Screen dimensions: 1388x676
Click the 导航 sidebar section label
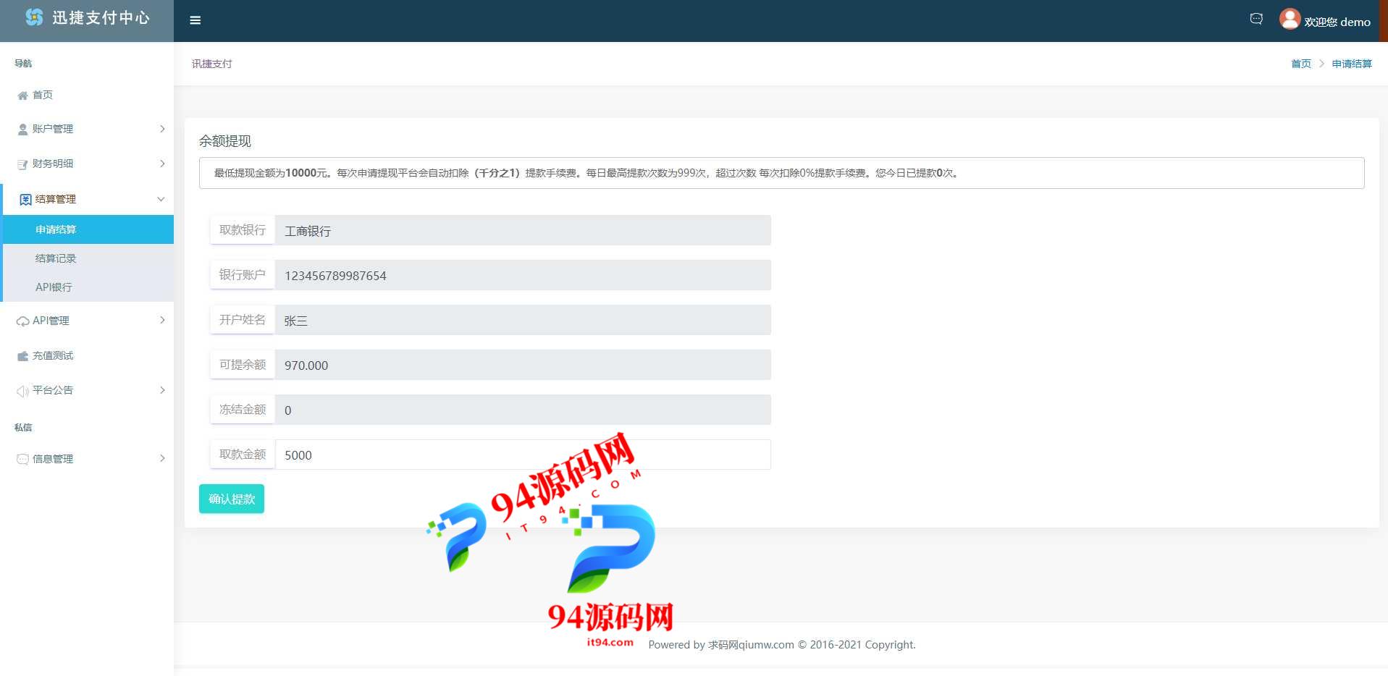23,63
